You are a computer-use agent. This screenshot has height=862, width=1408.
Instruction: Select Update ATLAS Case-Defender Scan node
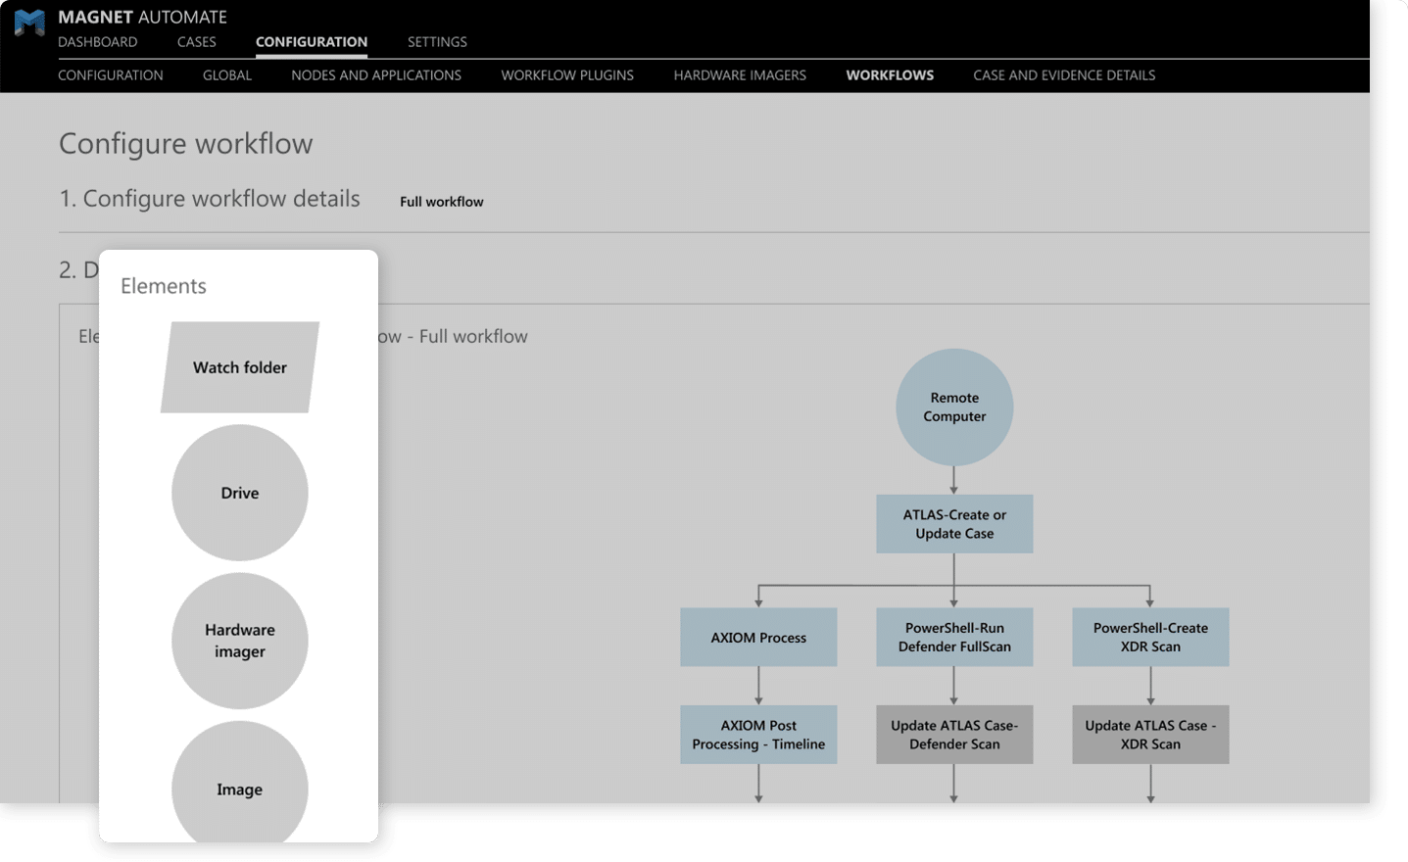point(954,735)
